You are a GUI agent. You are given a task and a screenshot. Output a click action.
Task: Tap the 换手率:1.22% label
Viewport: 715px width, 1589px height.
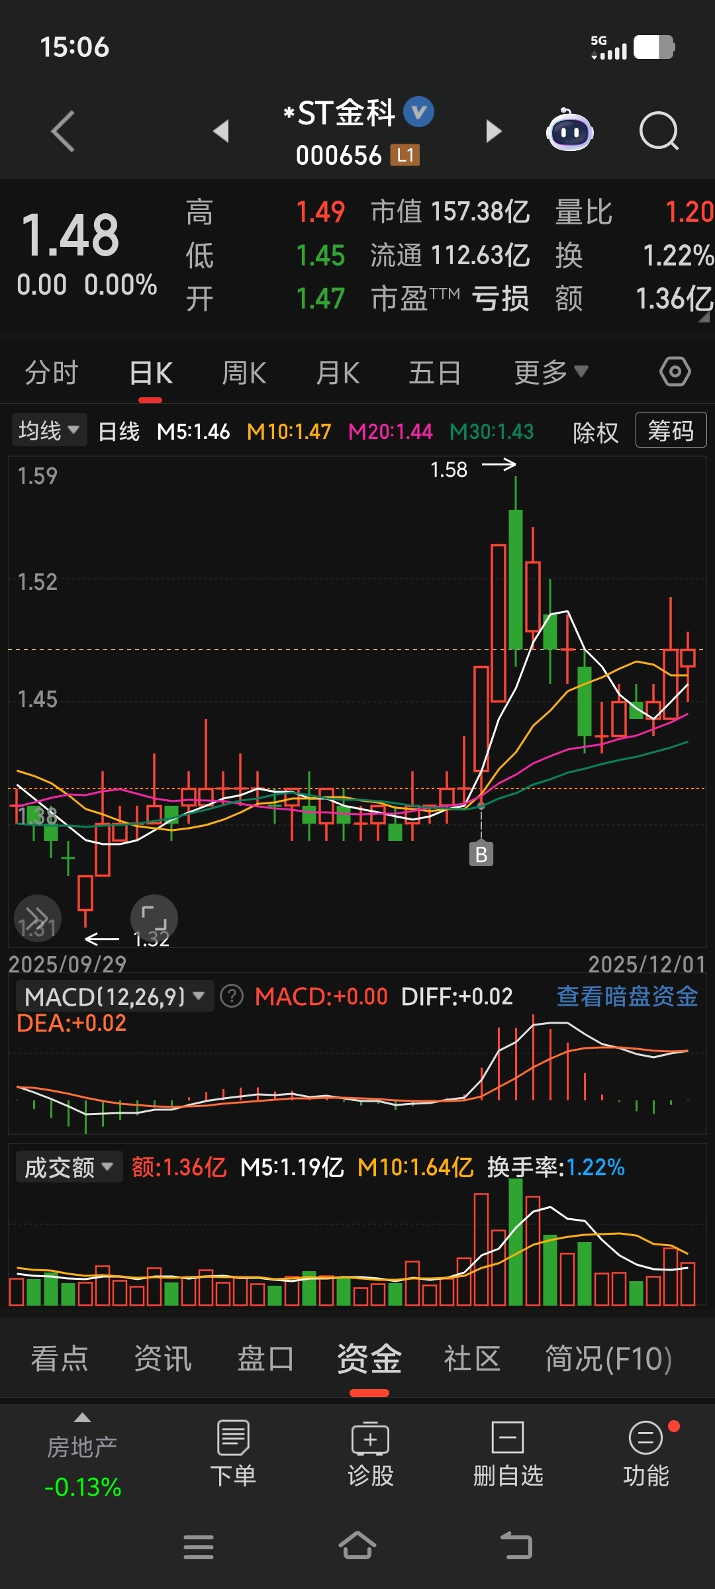tap(556, 1167)
